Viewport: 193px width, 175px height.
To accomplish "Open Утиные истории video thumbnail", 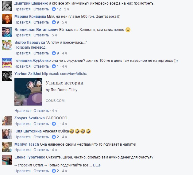I will pos(28,92).
